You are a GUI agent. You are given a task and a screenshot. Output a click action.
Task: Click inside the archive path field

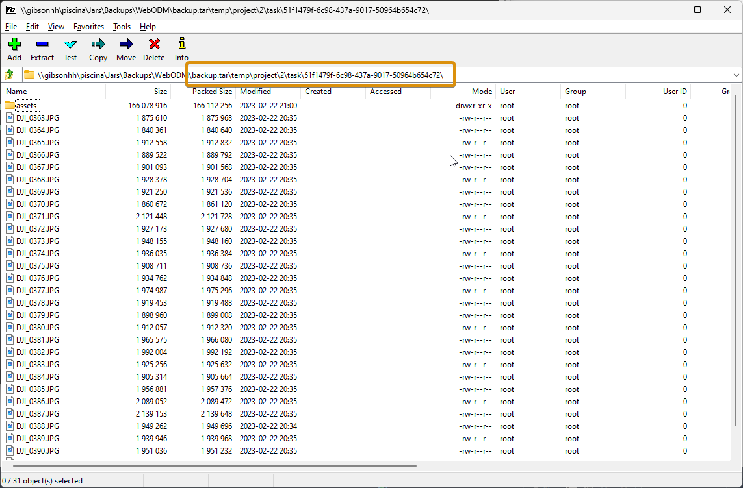point(325,74)
